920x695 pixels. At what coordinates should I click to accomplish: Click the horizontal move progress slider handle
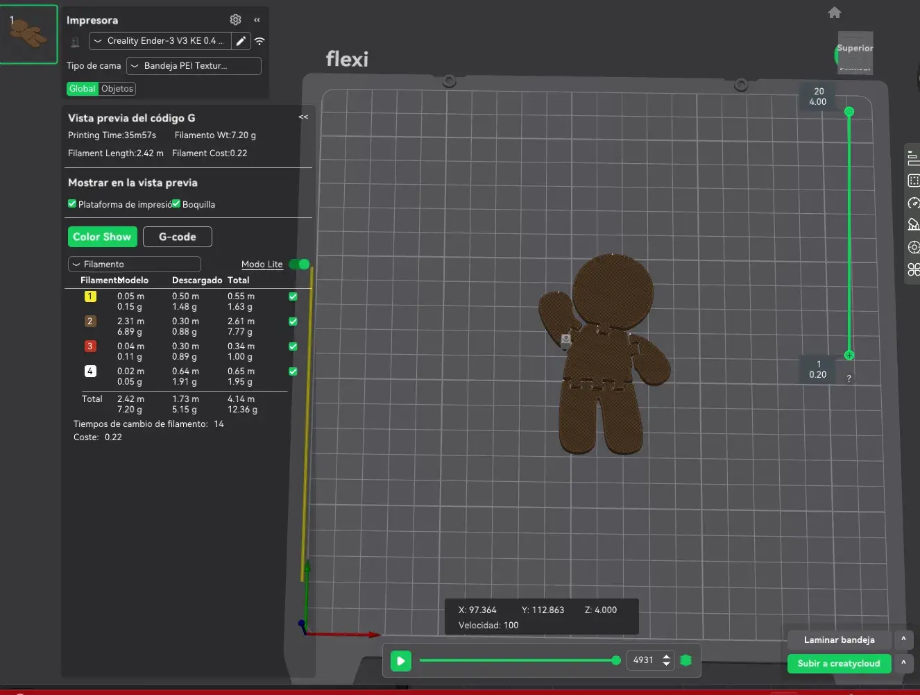[x=616, y=660]
